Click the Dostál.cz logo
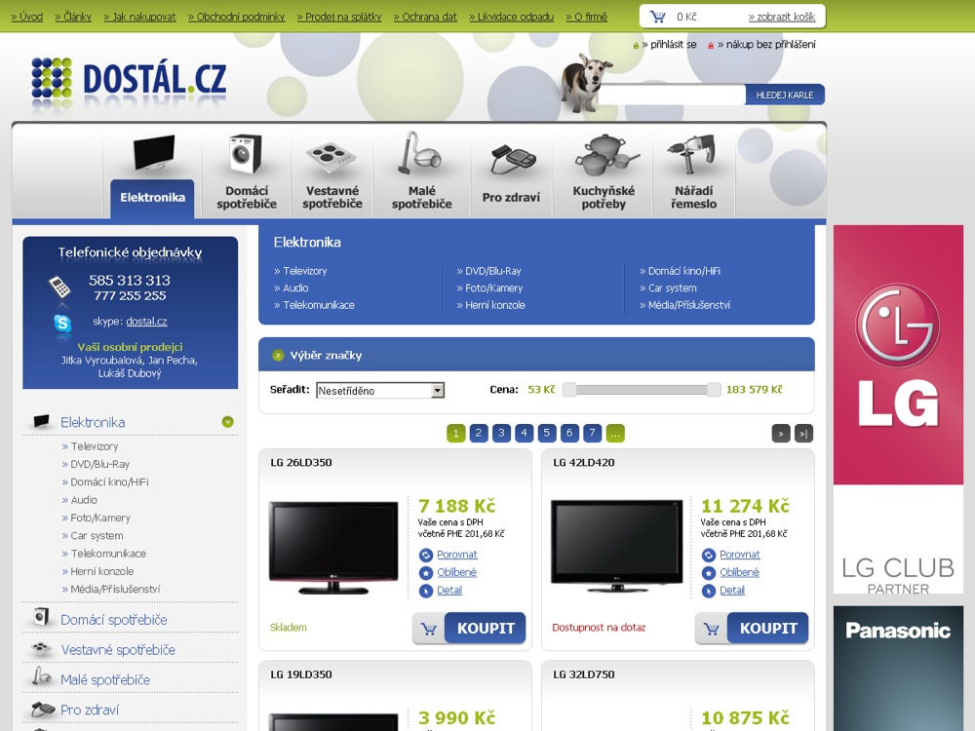975x731 pixels. [x=129, y=81]
